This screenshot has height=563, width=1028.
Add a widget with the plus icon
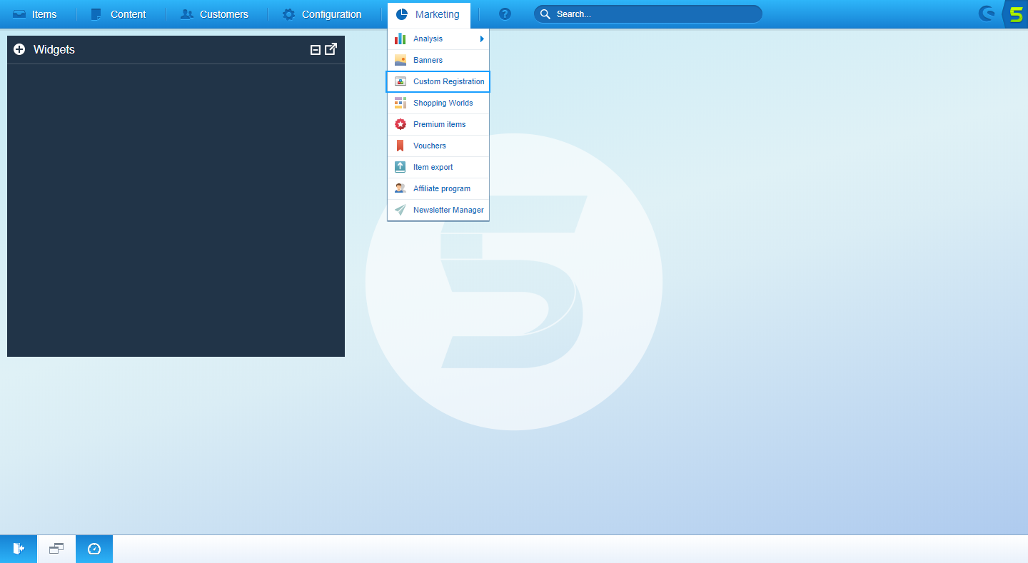tap(19, 49)
